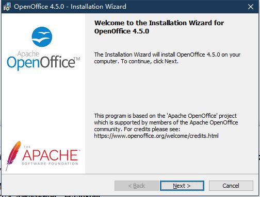The height and width of the screenshot is (197, 260).
Task: Click the blue seagull OpenOffice logo
Action: pyautogui.click(x=42, y=37)
